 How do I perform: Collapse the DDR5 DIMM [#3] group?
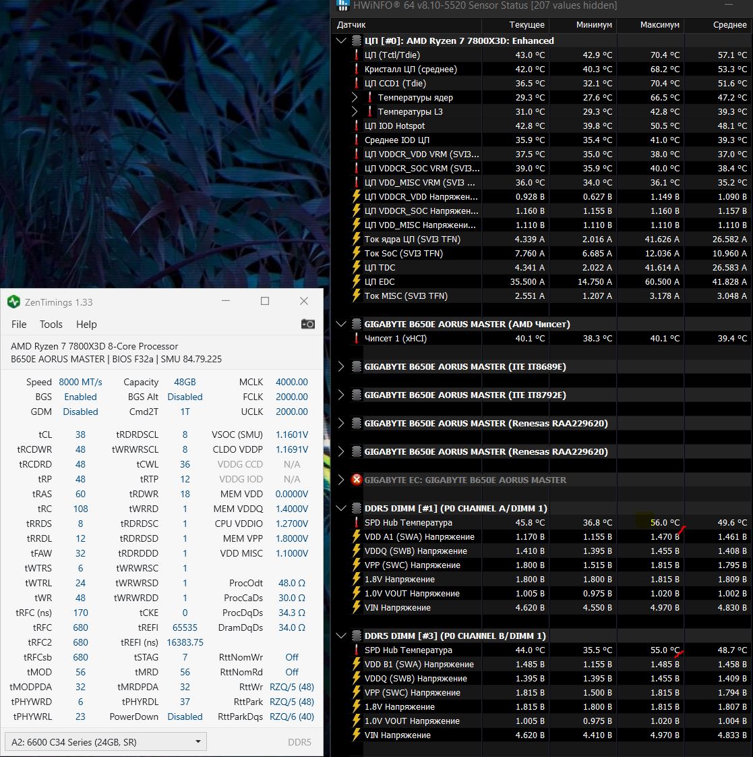341,636
